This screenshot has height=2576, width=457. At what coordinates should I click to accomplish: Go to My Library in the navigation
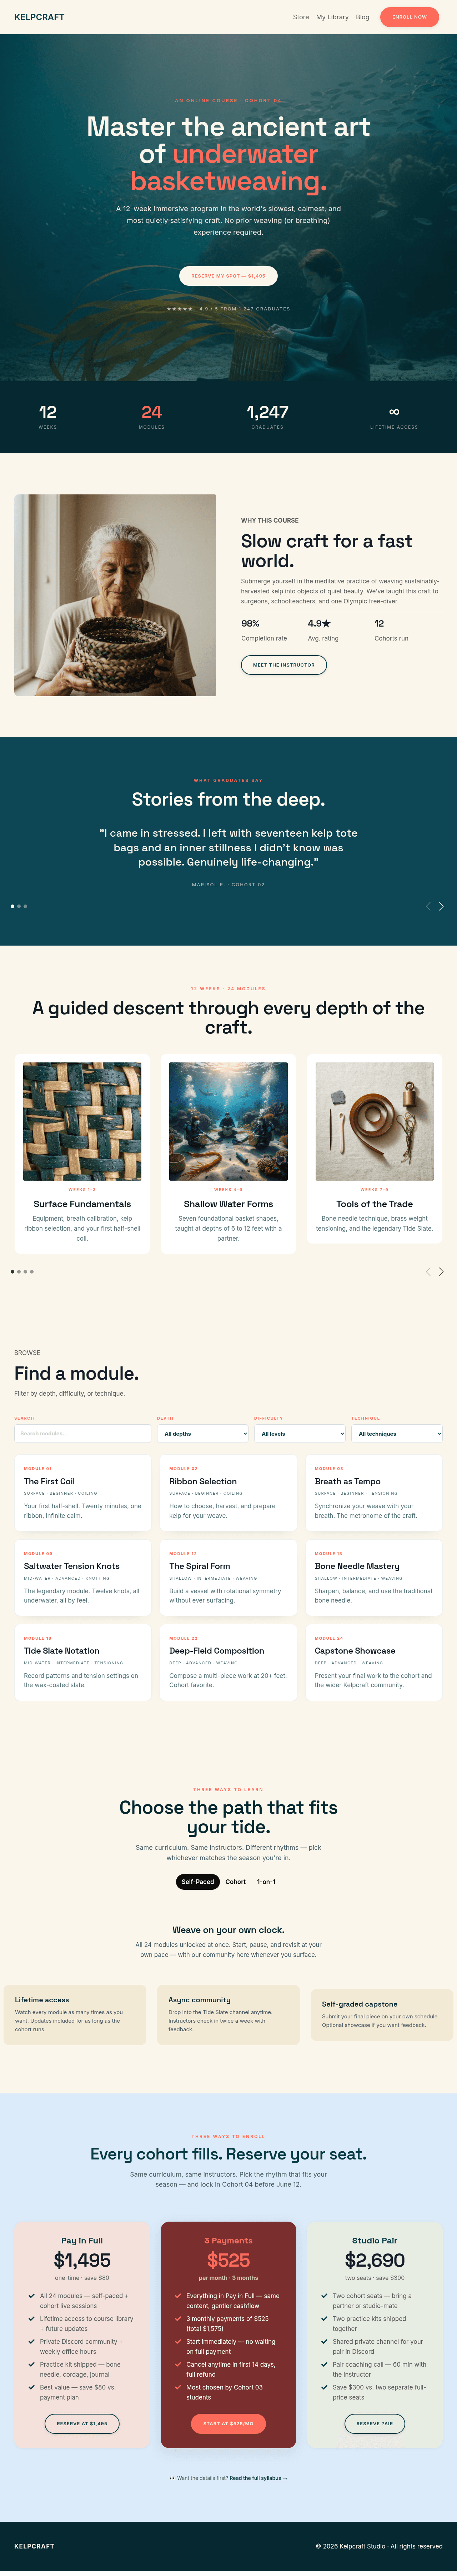tap(332, 17)
